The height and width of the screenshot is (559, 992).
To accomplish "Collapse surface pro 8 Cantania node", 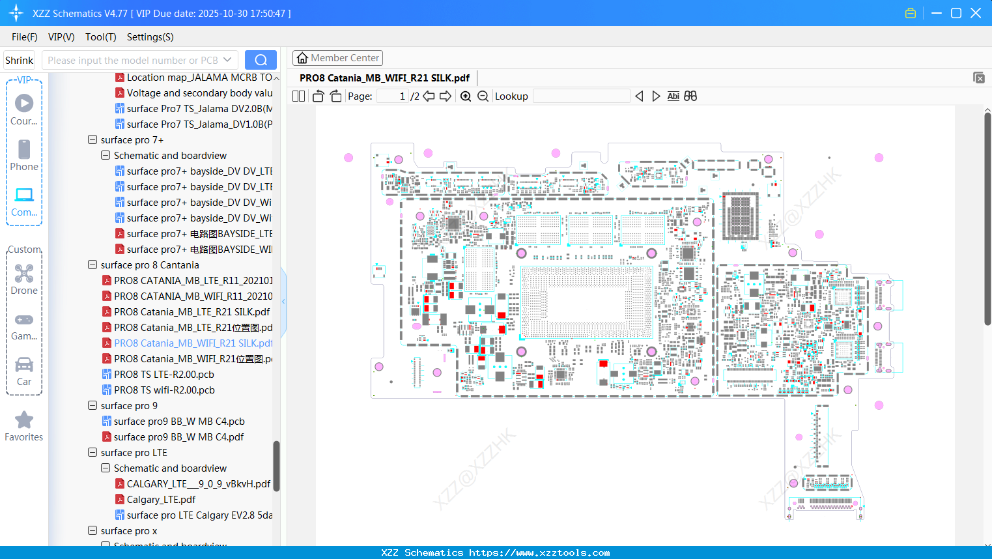I will coord(92,265).
